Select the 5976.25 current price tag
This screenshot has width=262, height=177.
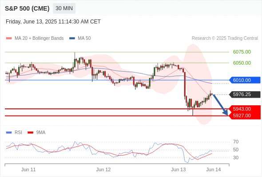245,94
